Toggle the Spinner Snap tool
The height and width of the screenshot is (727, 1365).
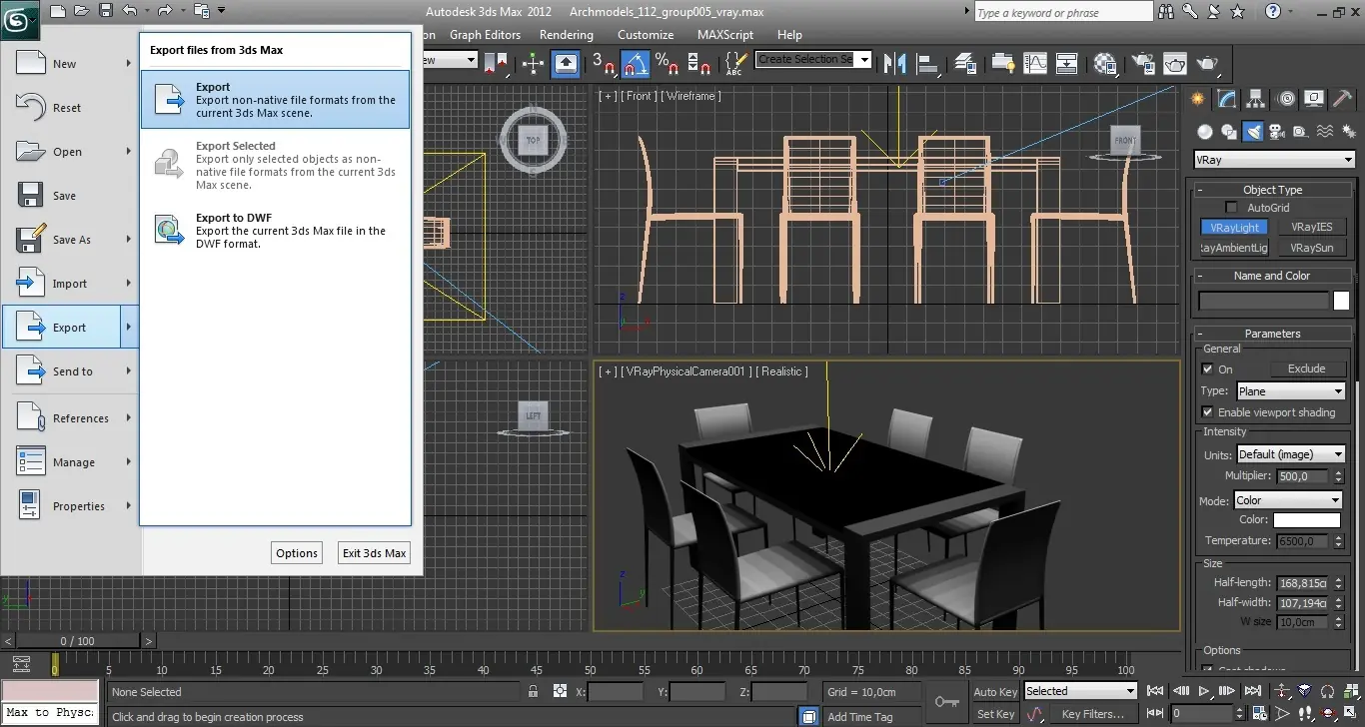click(700, 64)
